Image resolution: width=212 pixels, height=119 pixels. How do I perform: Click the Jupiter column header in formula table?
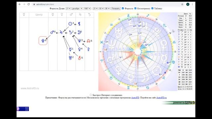pyautogui.click(x=80, y=15)
